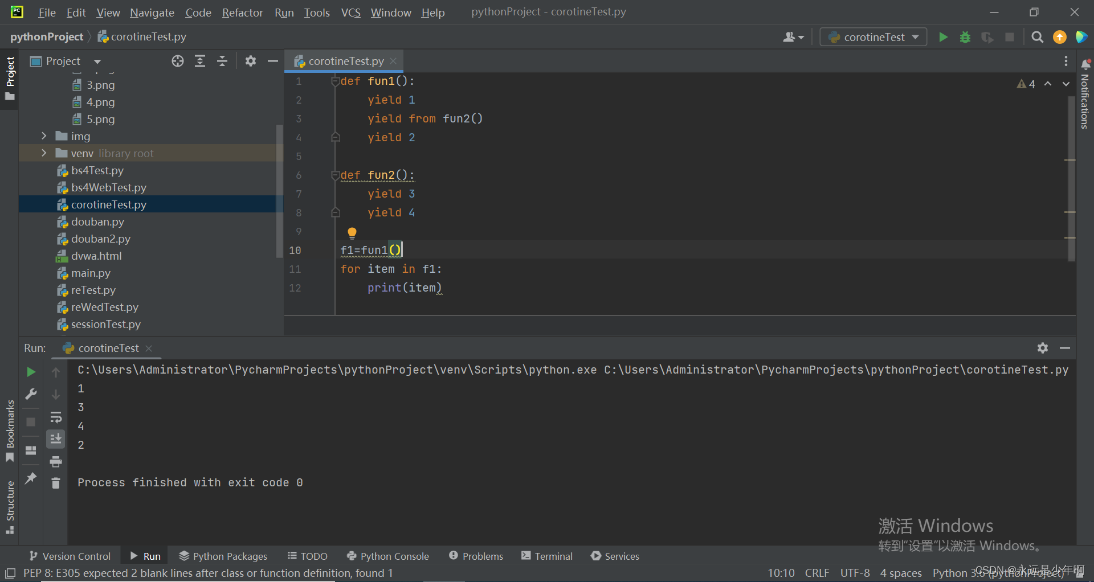Screen dimensions: 1094x582
Task: Change UTF-8 encoding in status bar
Action: 855,573
